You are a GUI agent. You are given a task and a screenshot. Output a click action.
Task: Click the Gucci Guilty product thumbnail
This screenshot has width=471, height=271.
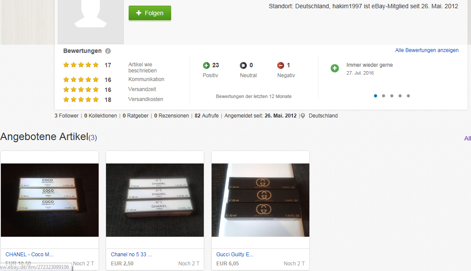(x=260, y=200)
